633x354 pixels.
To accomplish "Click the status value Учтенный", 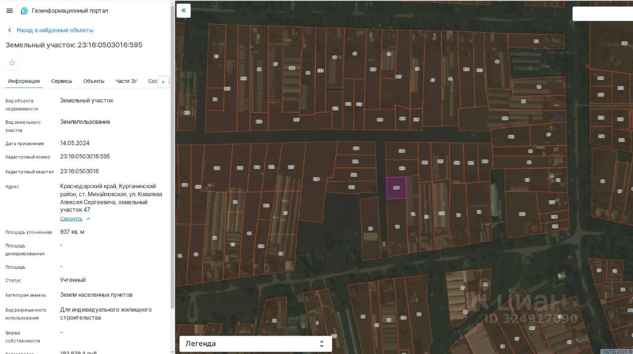I will [x=73, y=280].
